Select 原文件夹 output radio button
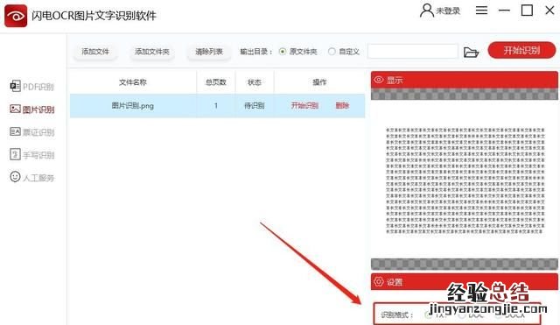This screenshot has height=325, width=560. click(283, 52)
